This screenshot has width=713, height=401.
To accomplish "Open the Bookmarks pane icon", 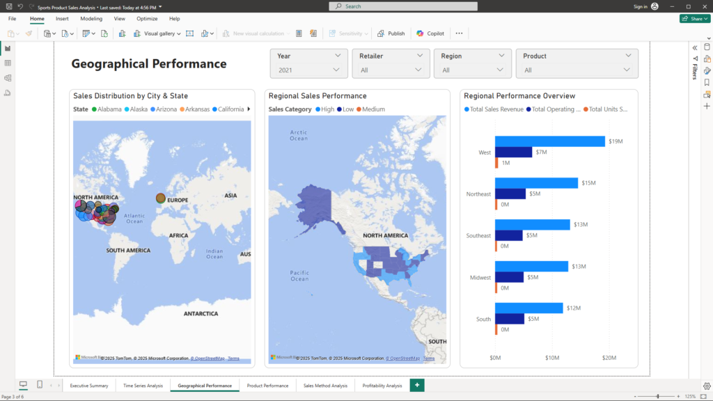I will [707, 82].
